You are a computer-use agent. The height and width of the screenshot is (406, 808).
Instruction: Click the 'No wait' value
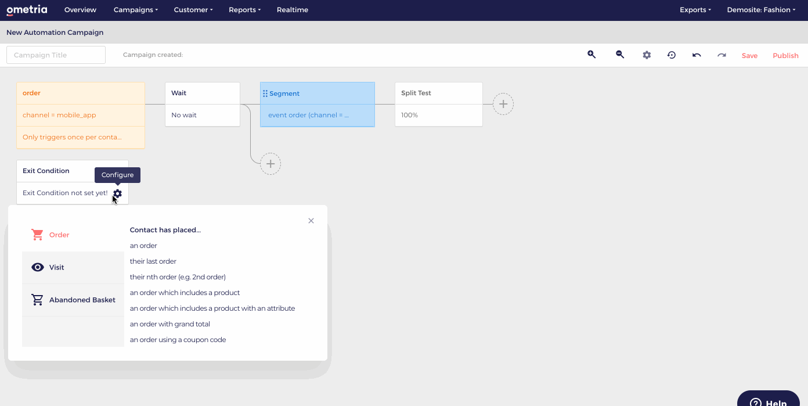click(x=184, y=115)
